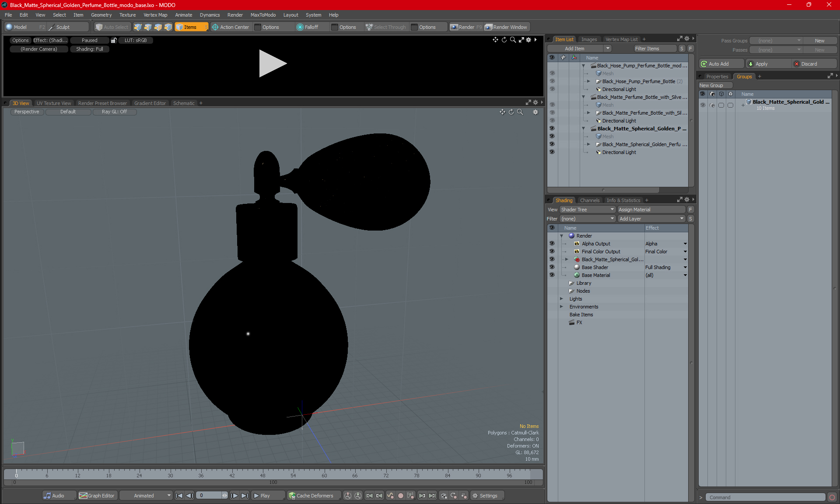The height and width of the screenshot is (504, 840).
Task: Open the Animated keying dropdown
Action: tap(146, 496)
